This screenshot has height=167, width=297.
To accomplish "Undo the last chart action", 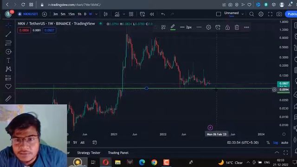I will click(x=163, y=14).
